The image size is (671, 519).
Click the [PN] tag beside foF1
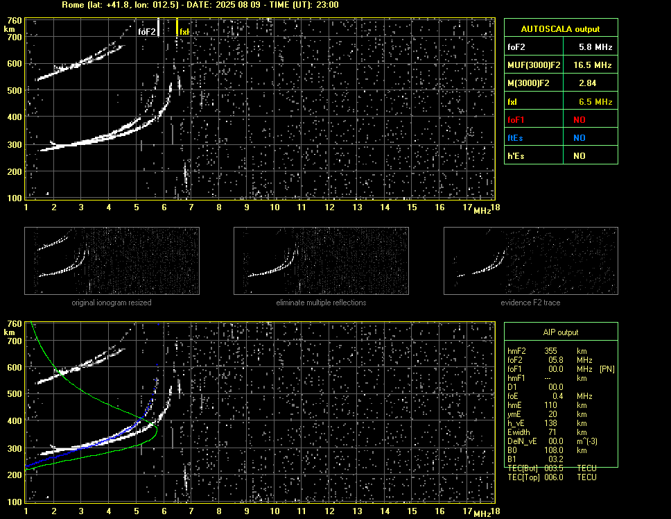[x=607, y=369]
